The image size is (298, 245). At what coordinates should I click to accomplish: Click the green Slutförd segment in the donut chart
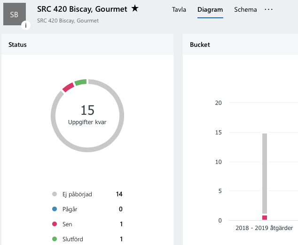coord(80,82)
